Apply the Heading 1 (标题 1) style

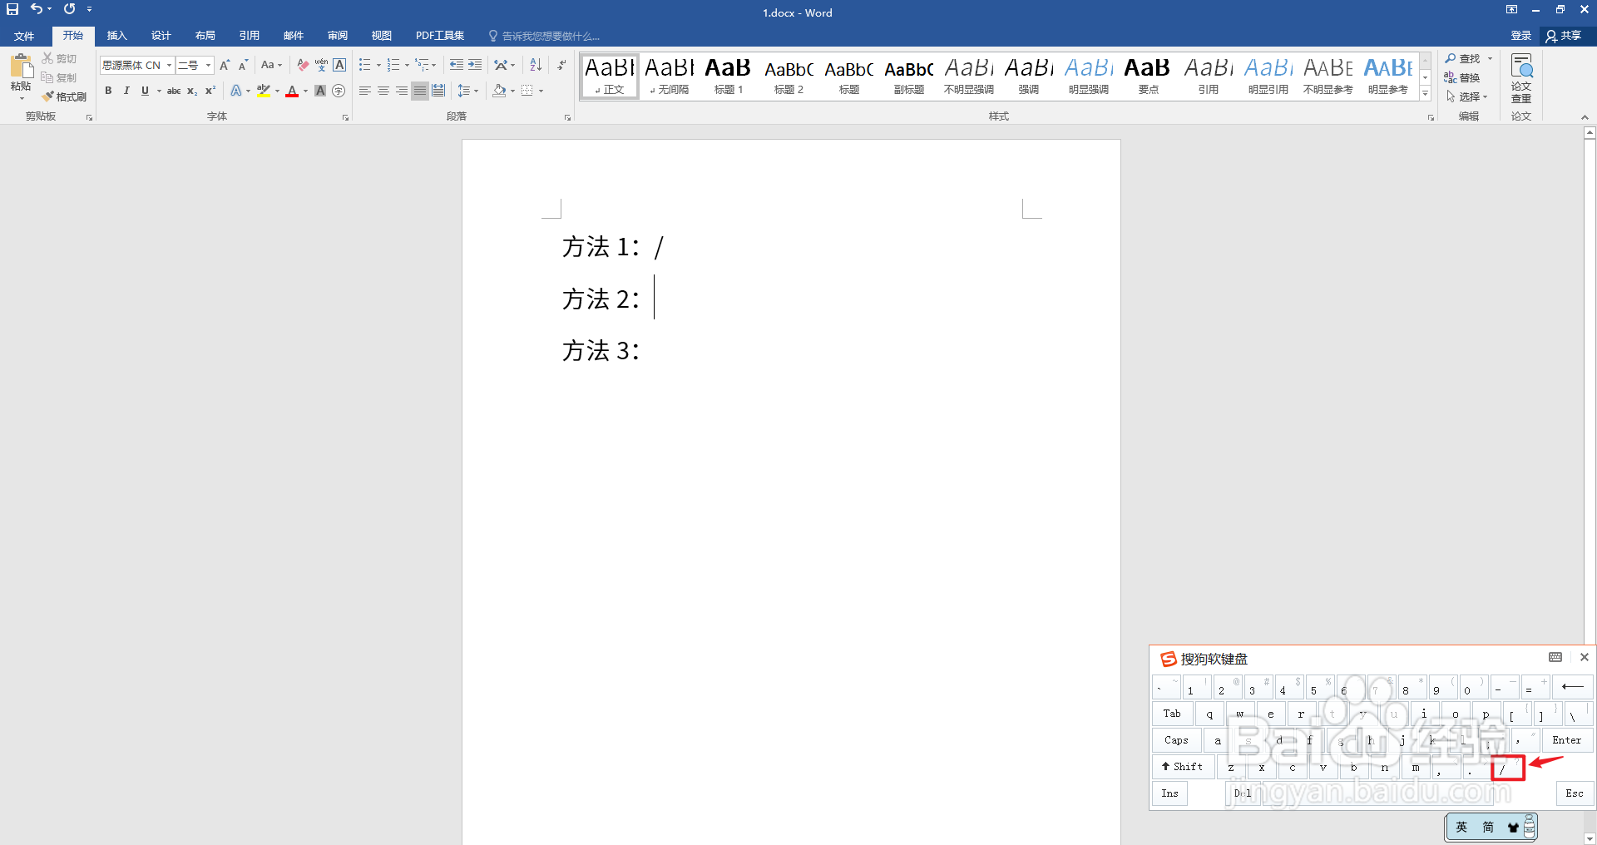[728, 77]
